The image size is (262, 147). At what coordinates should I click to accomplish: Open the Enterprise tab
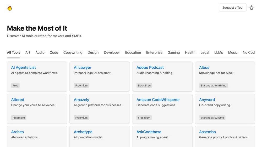click(x=154, y=52)
